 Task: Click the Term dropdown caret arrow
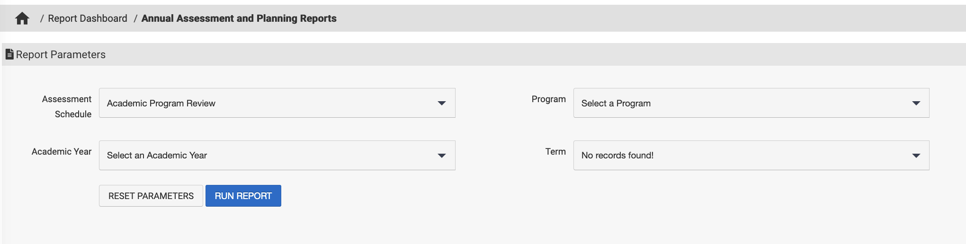916,156
